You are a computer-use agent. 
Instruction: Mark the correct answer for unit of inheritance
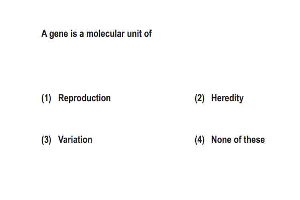click(x=227, y=98)
